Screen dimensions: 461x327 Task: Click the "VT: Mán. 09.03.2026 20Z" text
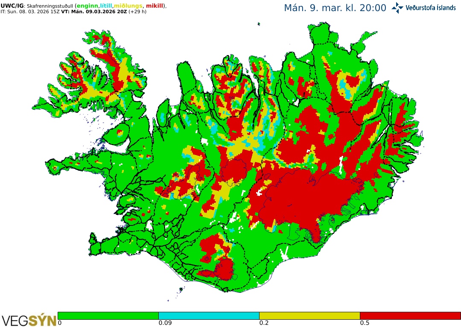pos(94,12)
